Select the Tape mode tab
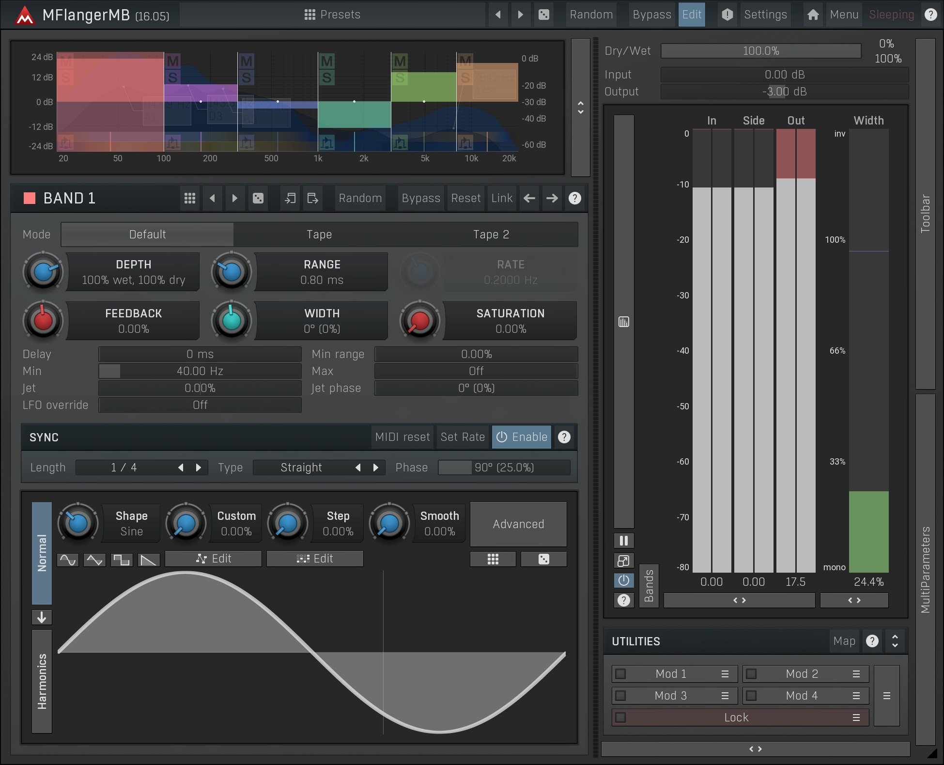The image size is (944, 765). (x=319, y=234)
